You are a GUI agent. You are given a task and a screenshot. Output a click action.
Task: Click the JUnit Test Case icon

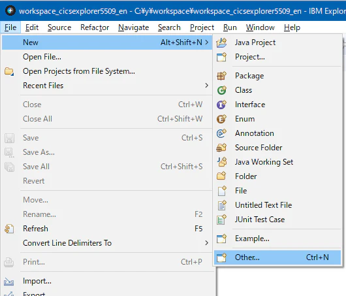coord(221,220)
